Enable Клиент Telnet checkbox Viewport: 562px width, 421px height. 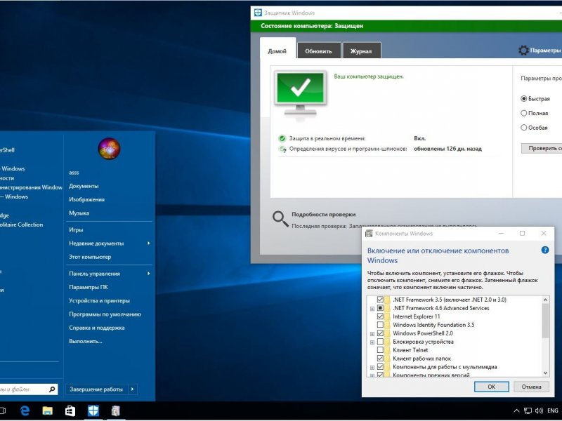tap(380, 350)
